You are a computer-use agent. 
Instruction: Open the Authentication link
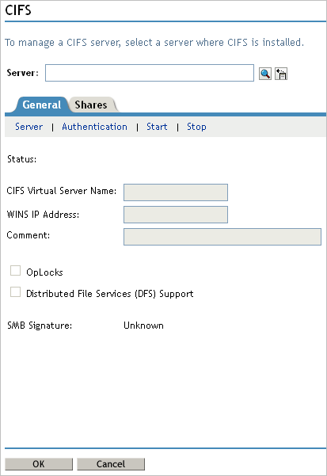coord(95,127)
